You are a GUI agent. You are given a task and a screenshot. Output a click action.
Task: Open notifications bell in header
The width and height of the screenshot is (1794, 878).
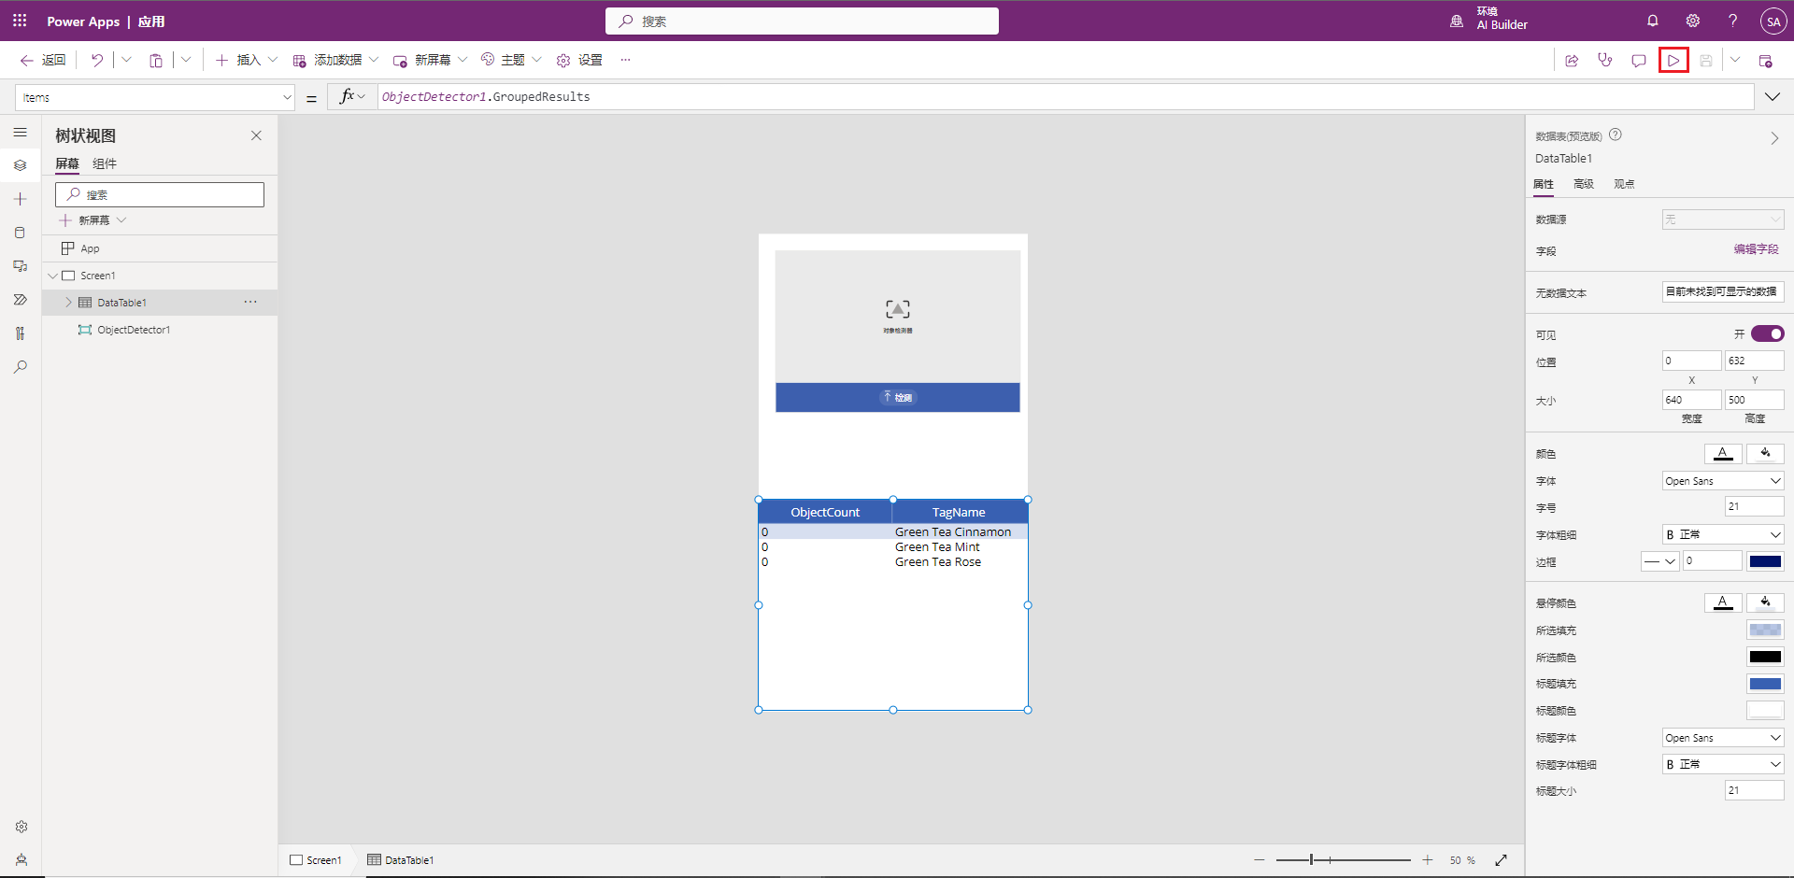[1652, 21]
